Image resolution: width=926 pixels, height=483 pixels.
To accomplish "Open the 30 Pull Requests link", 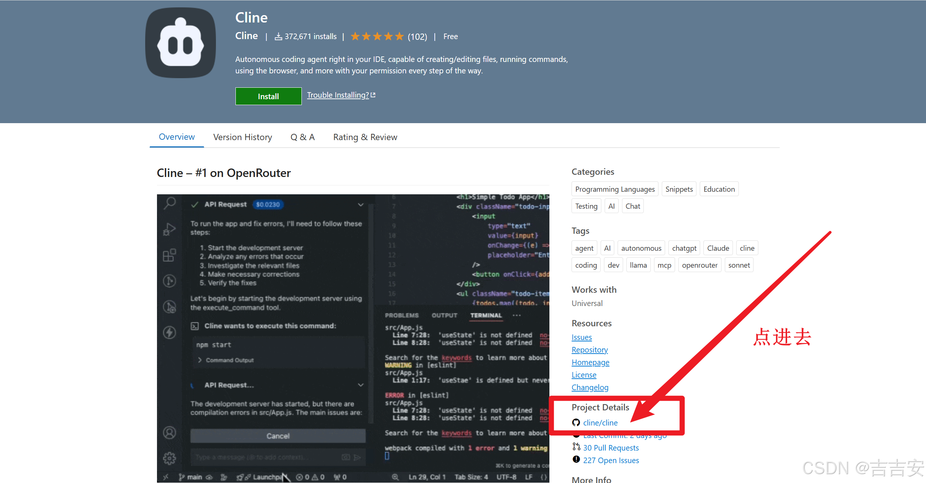I will pyautogui.click(x=611, y=448).
